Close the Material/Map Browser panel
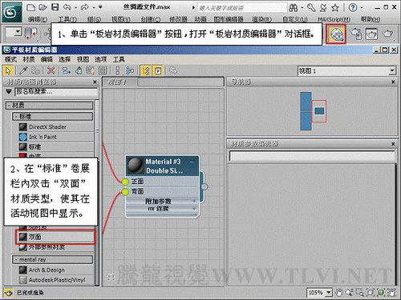 [95, 82]
